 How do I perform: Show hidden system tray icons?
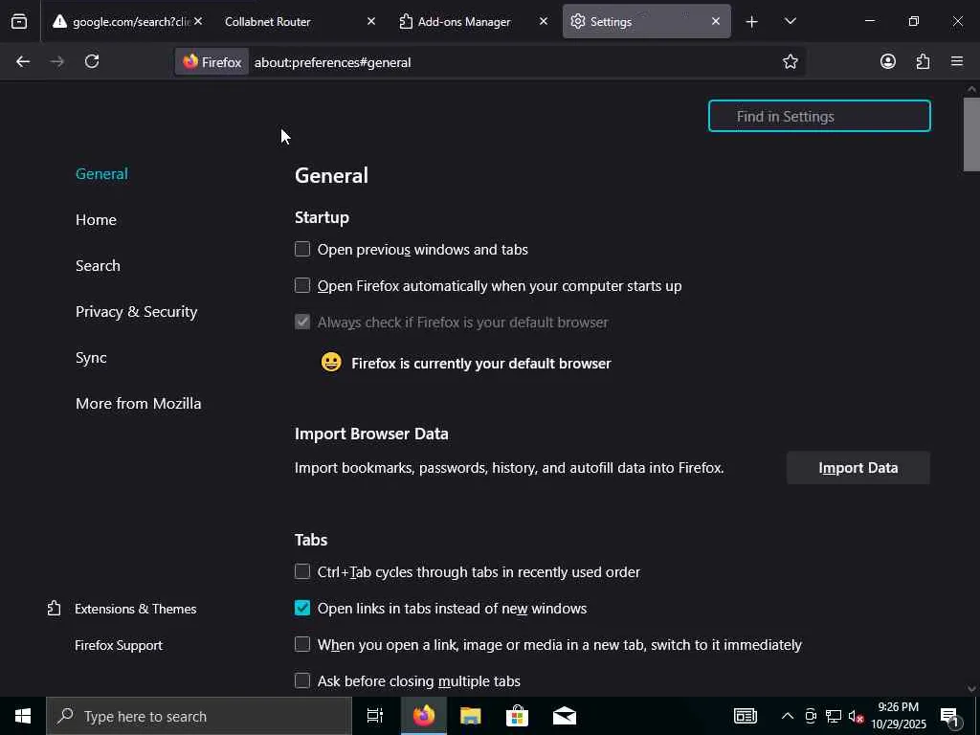pyautogui.click(x=788, y=716)
